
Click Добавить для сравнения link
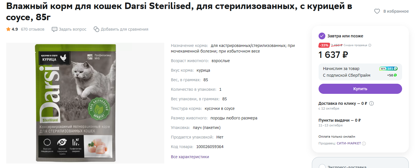tap(125, 29)
